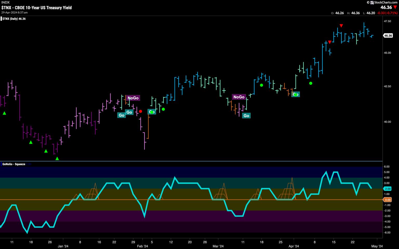
Task: Click the topmost red triangle marker in mid-April
Action: pos(341,26)
